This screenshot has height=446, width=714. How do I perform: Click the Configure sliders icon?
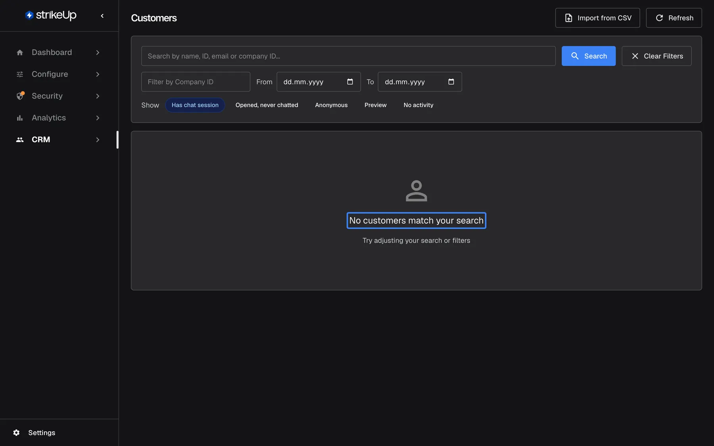(20, 74)
